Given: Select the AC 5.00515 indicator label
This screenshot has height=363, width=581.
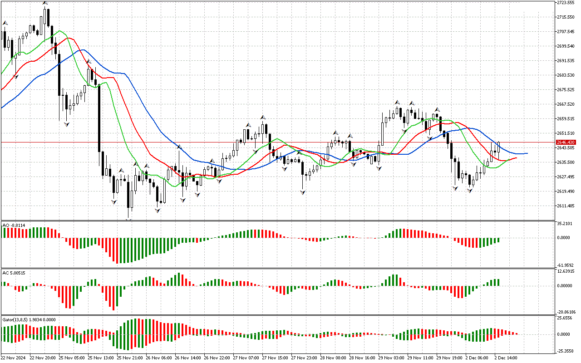Looking at the screenshot, I should point(14,272).
